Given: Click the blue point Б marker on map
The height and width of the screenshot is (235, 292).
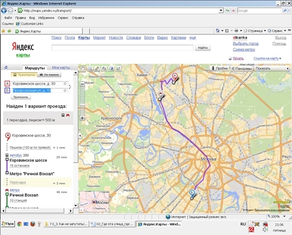Looking at the screenshot, I should 192,195.
